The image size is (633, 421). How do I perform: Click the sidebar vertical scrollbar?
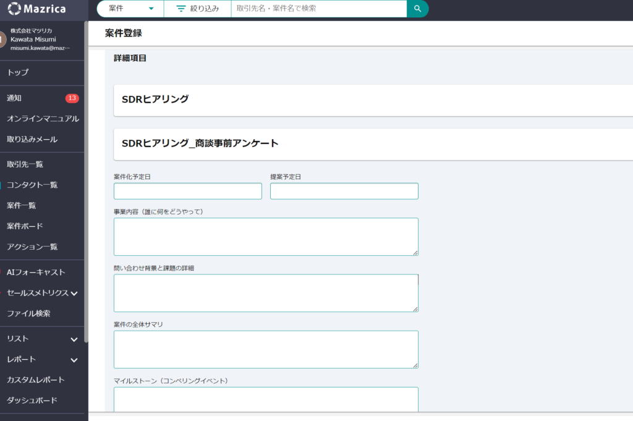point(86,182)
